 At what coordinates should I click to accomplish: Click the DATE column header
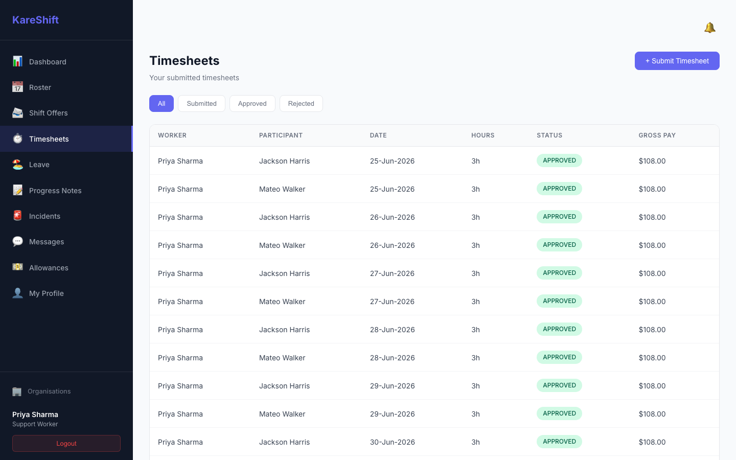coord(378,135)
